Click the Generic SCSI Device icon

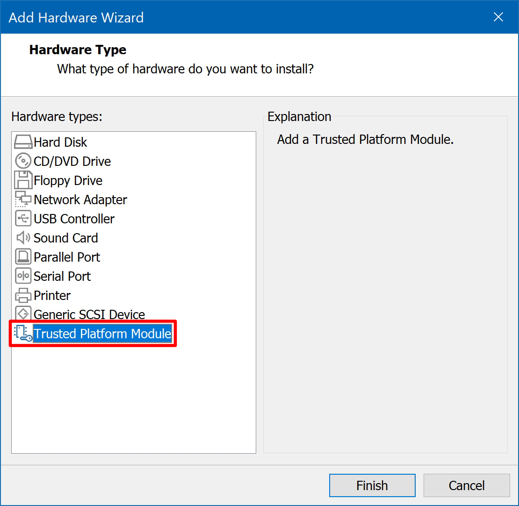point(23,314)
